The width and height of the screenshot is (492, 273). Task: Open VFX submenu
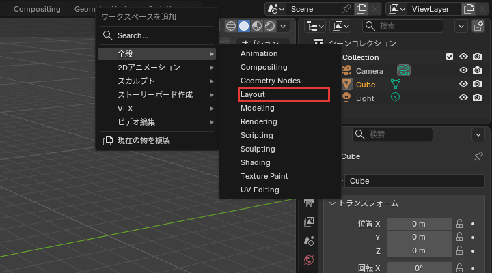point(157,109)
